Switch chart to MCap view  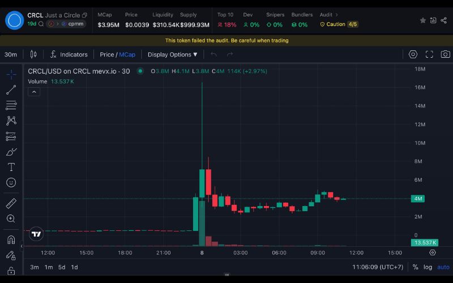click(127, 54)
